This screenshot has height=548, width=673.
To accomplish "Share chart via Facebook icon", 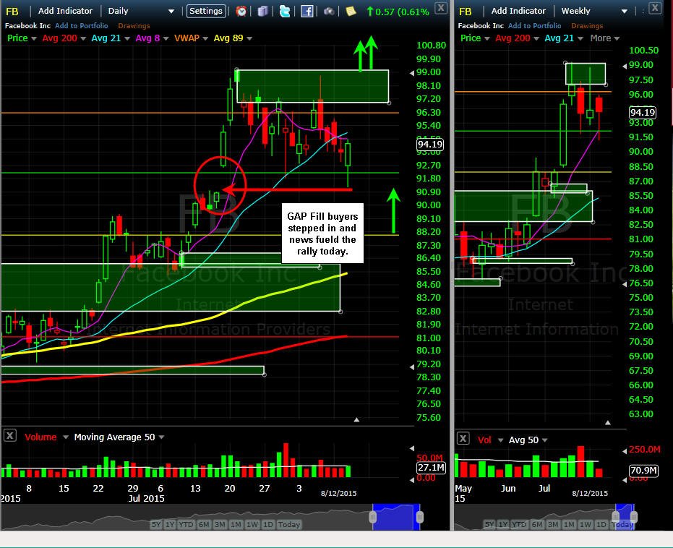I will click(307, 11).
